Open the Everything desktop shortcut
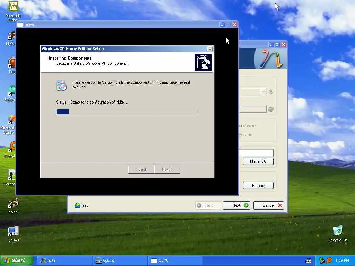The width and height of the screenshot is (355, 266). [10, 150]
